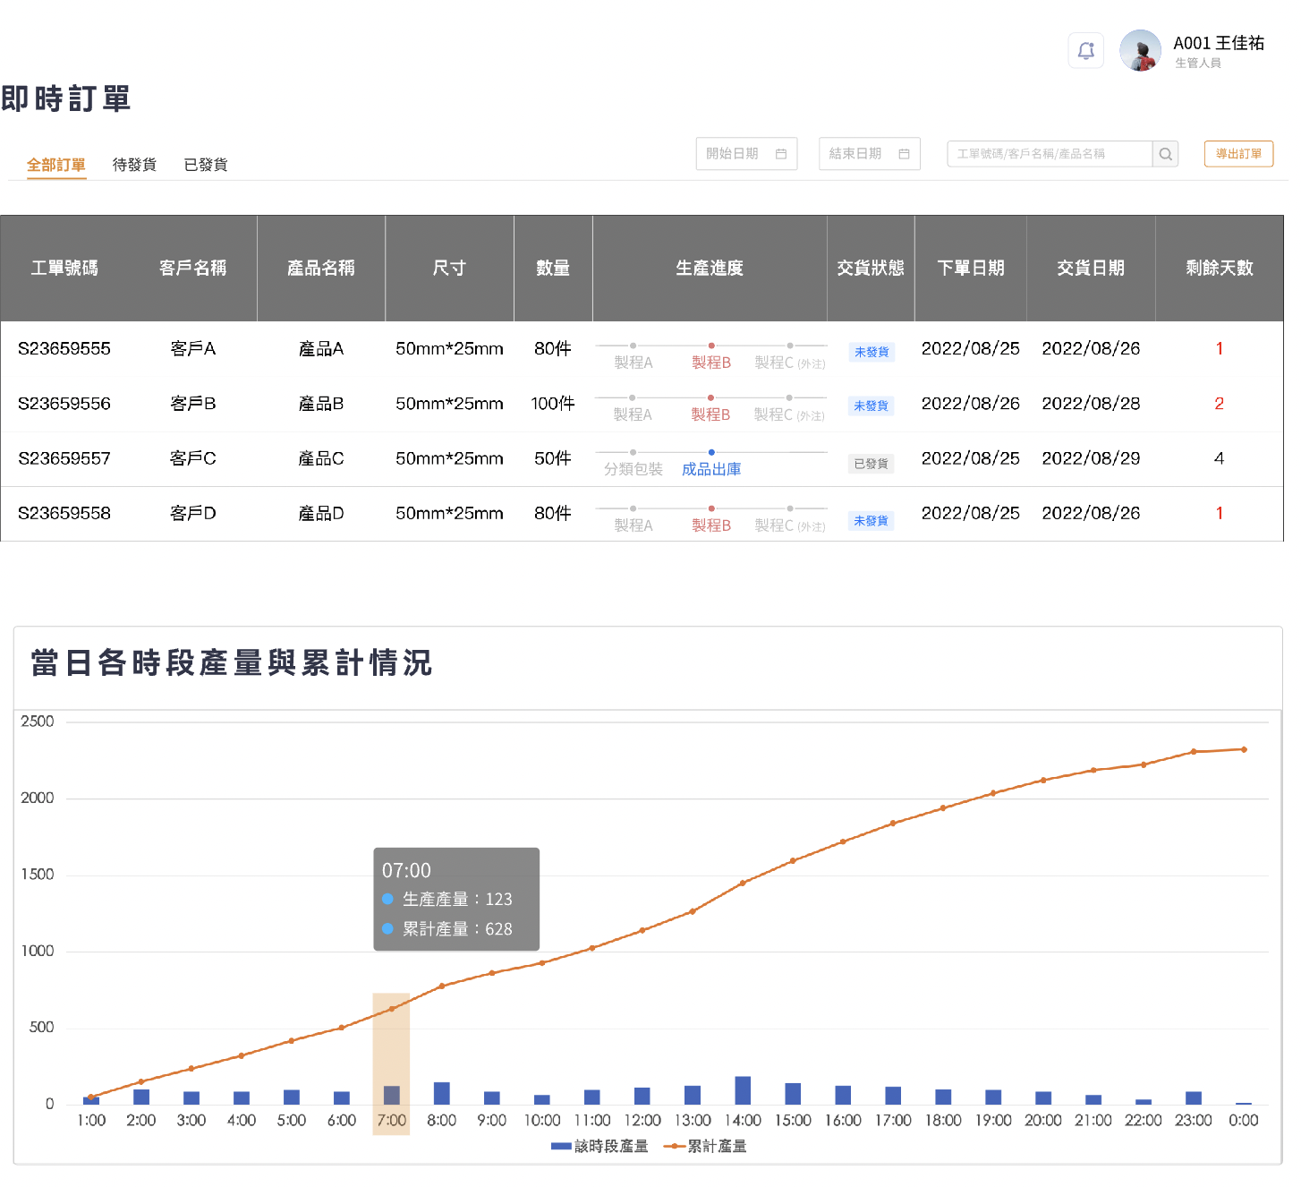The image size is (1301, 1187).
Task: Focus the order search input field
Action: tap(1049, 154)
